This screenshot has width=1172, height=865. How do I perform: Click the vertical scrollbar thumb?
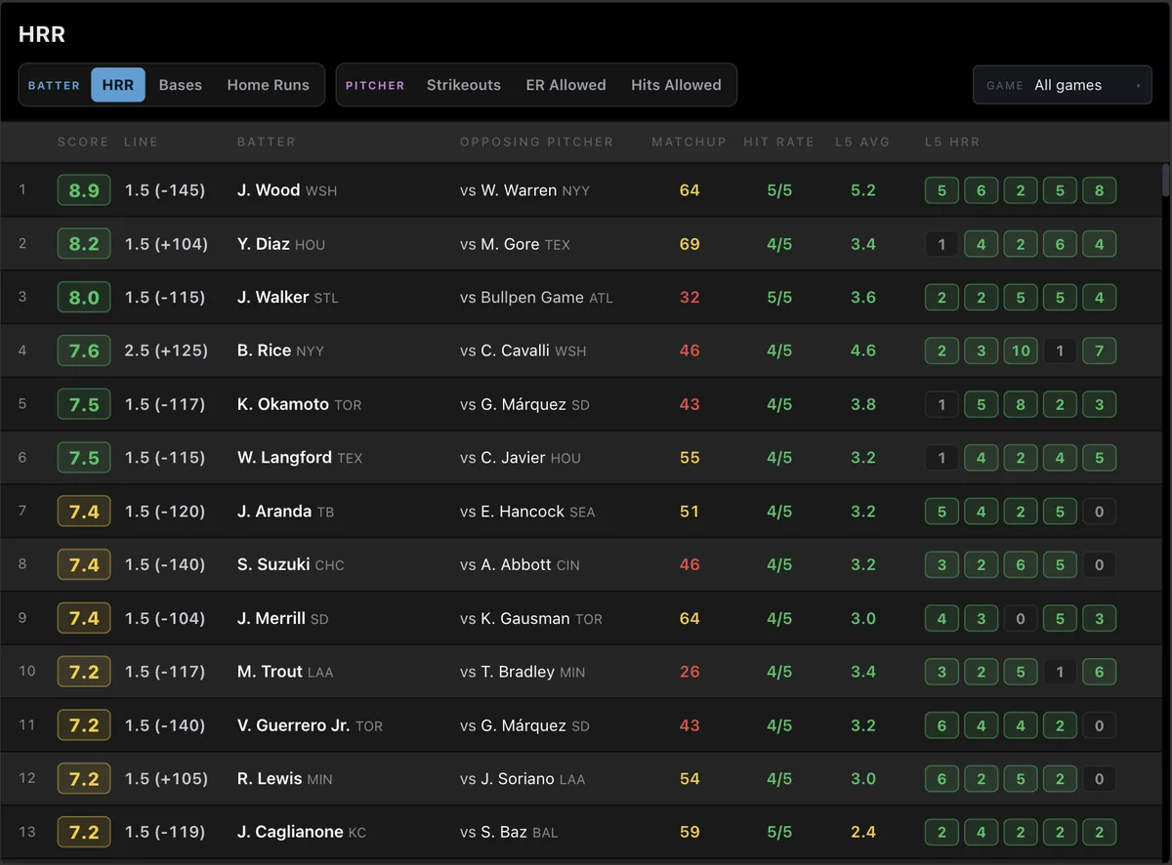pos(1165,181)
